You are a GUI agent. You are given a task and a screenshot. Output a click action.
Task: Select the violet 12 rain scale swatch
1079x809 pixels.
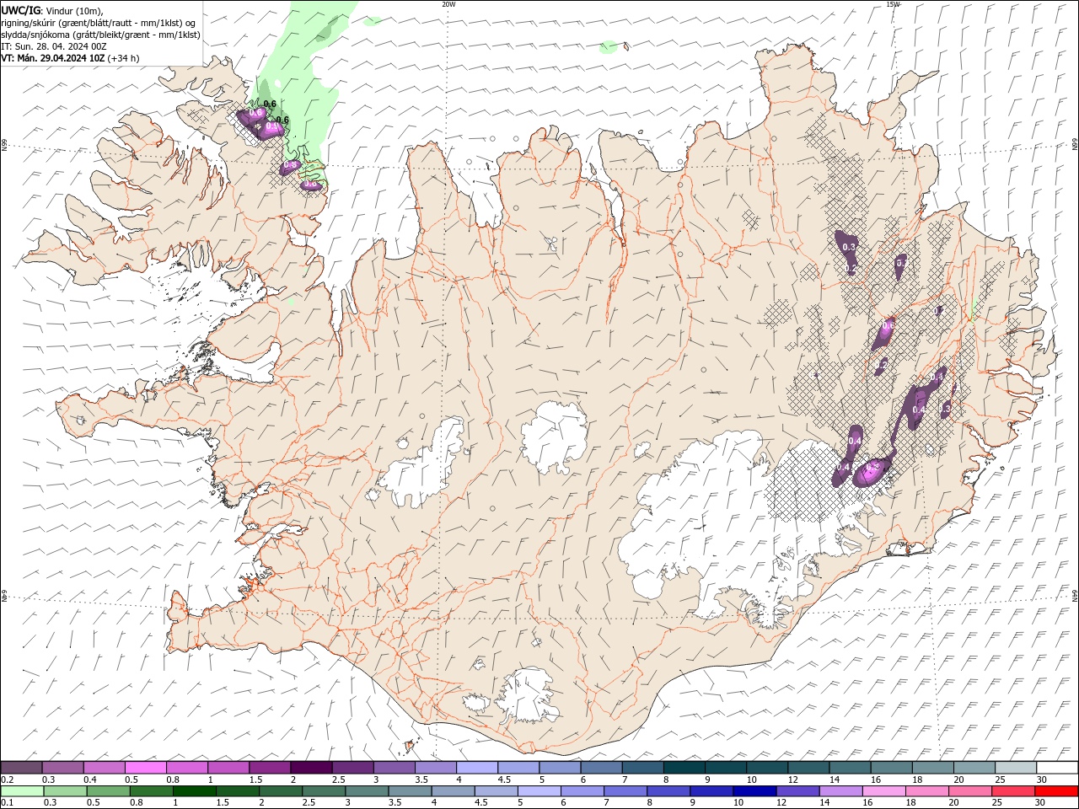click(797, 791)
